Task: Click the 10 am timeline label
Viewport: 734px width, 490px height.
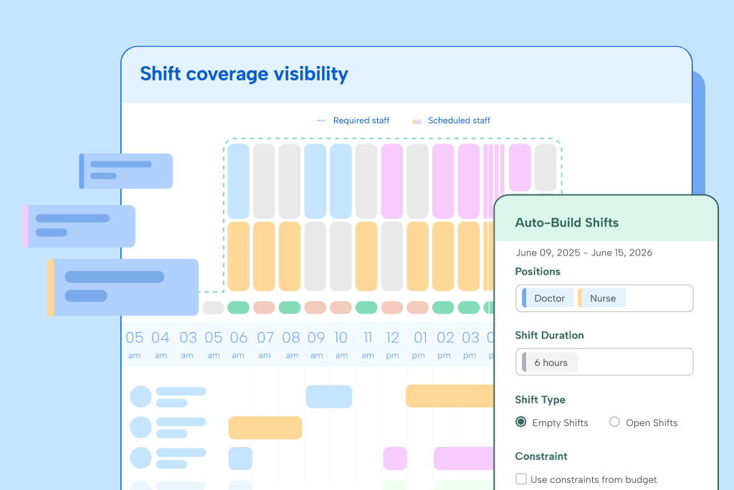Action: click(341, 344)
